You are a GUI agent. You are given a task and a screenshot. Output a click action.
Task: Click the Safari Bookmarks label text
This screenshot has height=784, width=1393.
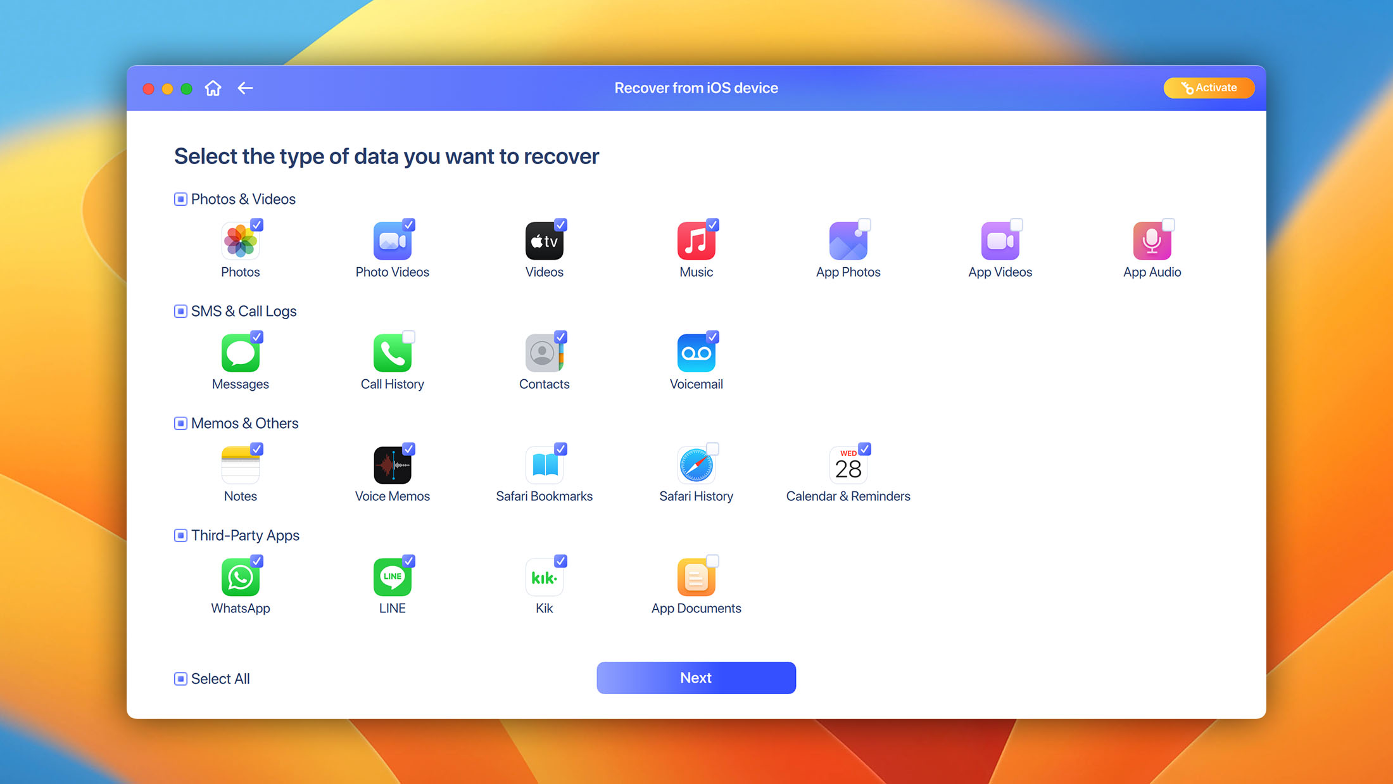pos(545,496)
